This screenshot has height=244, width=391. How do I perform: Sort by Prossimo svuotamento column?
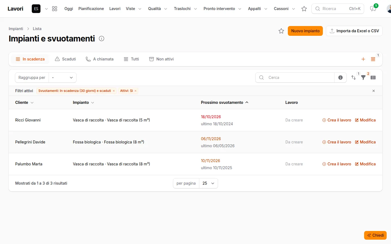click(x=225, y=102)
